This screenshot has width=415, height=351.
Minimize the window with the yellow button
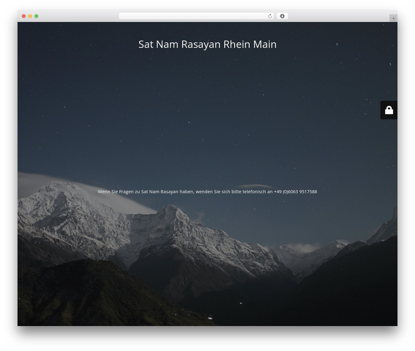30,16
